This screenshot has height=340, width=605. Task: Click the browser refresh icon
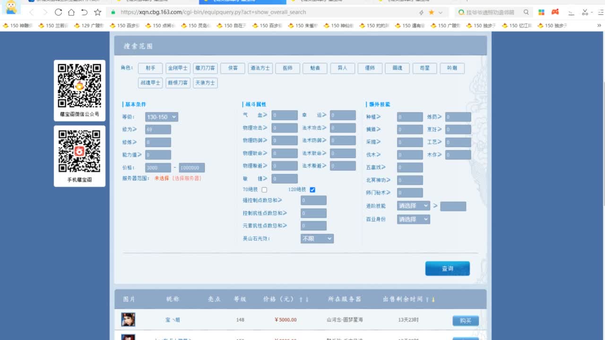coord(58,12)
